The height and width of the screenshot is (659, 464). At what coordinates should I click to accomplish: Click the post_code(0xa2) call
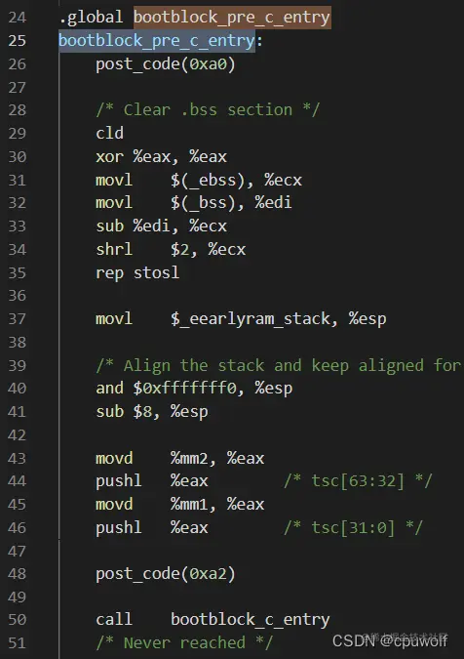(x=166, y=574)
